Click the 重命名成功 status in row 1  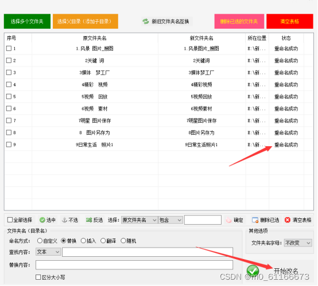tap(286, 48)
